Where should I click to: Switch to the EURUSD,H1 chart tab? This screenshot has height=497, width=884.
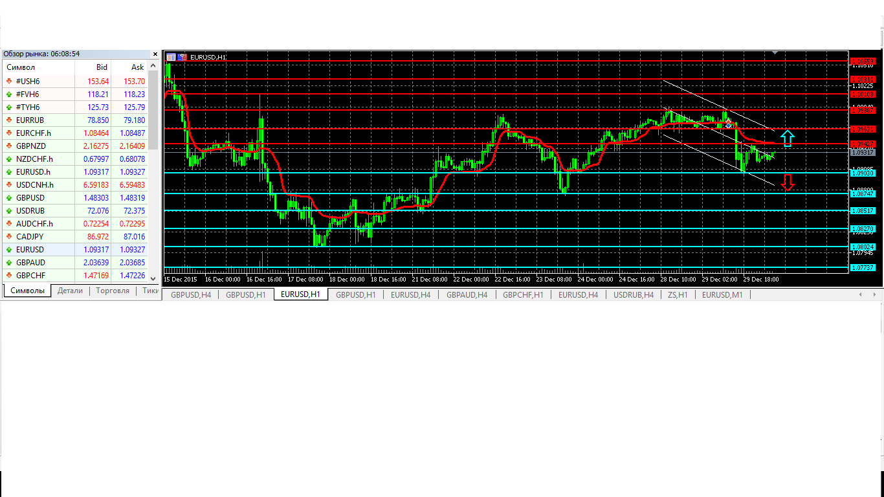click(x=300, y=294)
